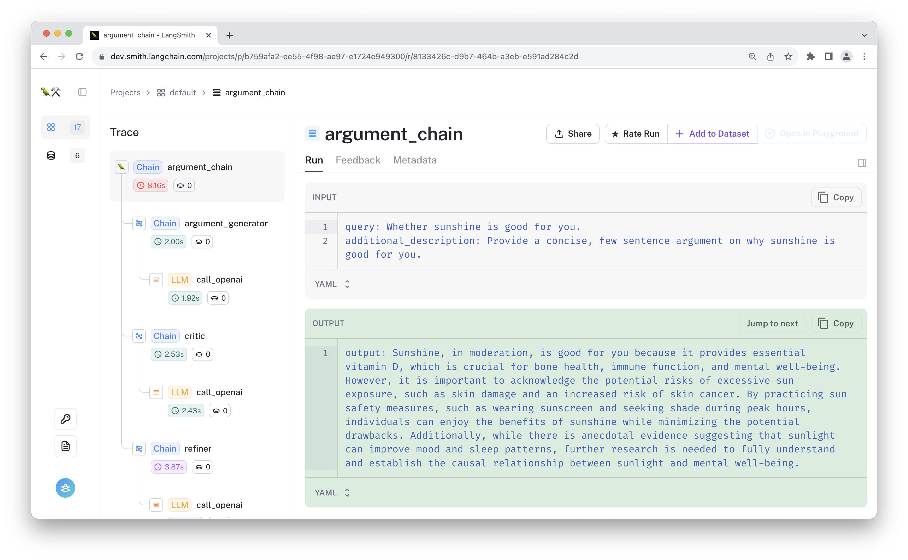The image size is (908, 560).
Task: Select the critic chain in the trace tree
Action: (195, 336)
